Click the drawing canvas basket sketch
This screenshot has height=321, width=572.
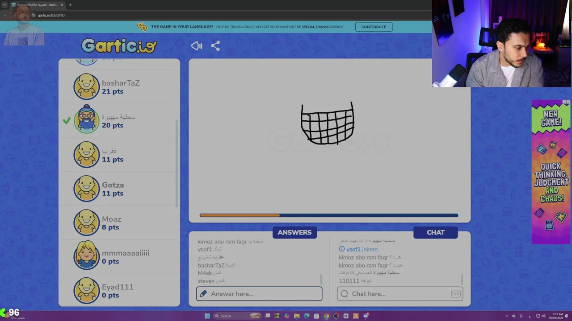pos(328,123)
